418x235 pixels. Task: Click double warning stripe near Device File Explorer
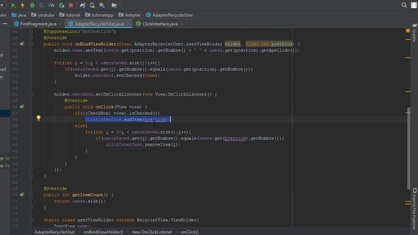click(408, 203)
